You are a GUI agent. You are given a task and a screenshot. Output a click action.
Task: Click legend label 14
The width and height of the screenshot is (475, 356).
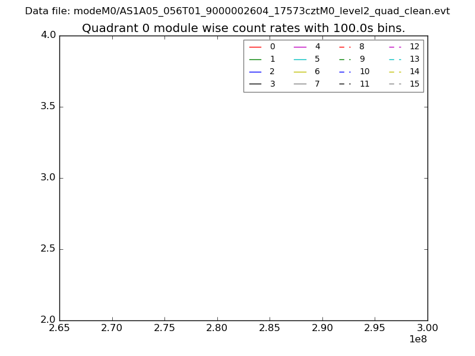pyautogui.click(x=414, y=71)
